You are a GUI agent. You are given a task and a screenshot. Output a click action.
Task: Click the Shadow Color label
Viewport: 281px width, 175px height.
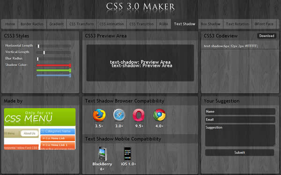tap(16, 65)
